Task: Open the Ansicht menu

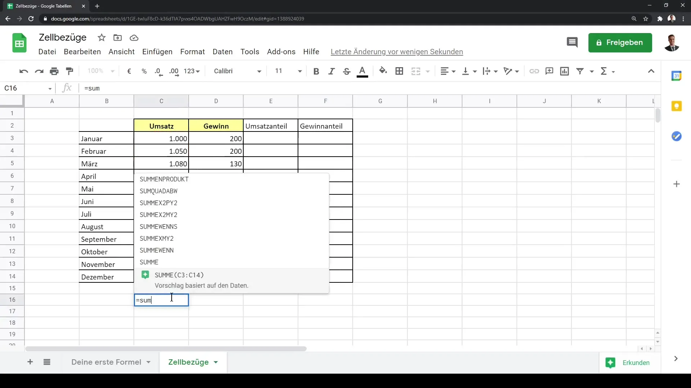Action: pos(122,52)
